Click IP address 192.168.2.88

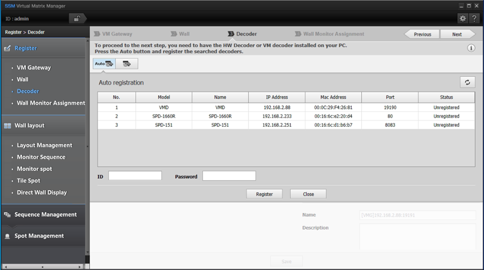pos(277,107)
